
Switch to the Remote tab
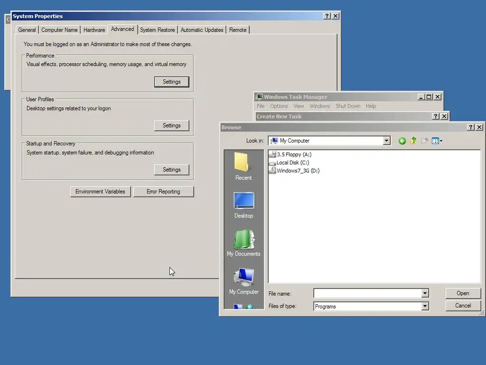coord(238,30)
